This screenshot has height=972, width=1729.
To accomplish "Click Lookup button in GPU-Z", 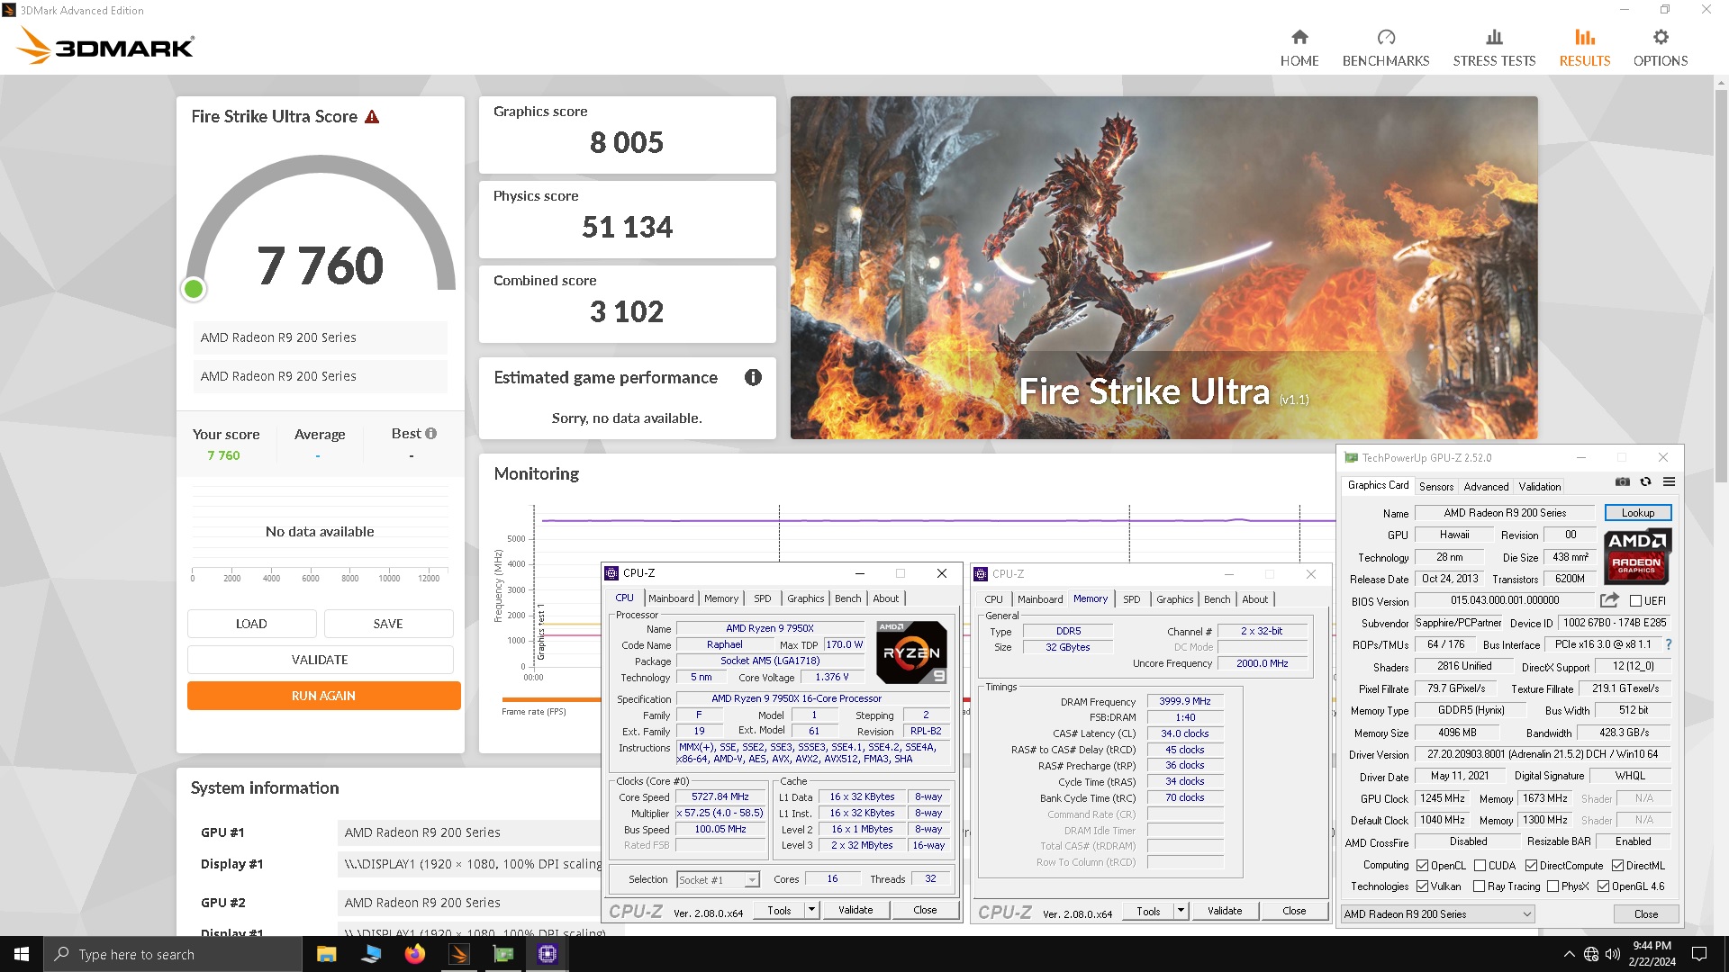I will point(1638,513).
